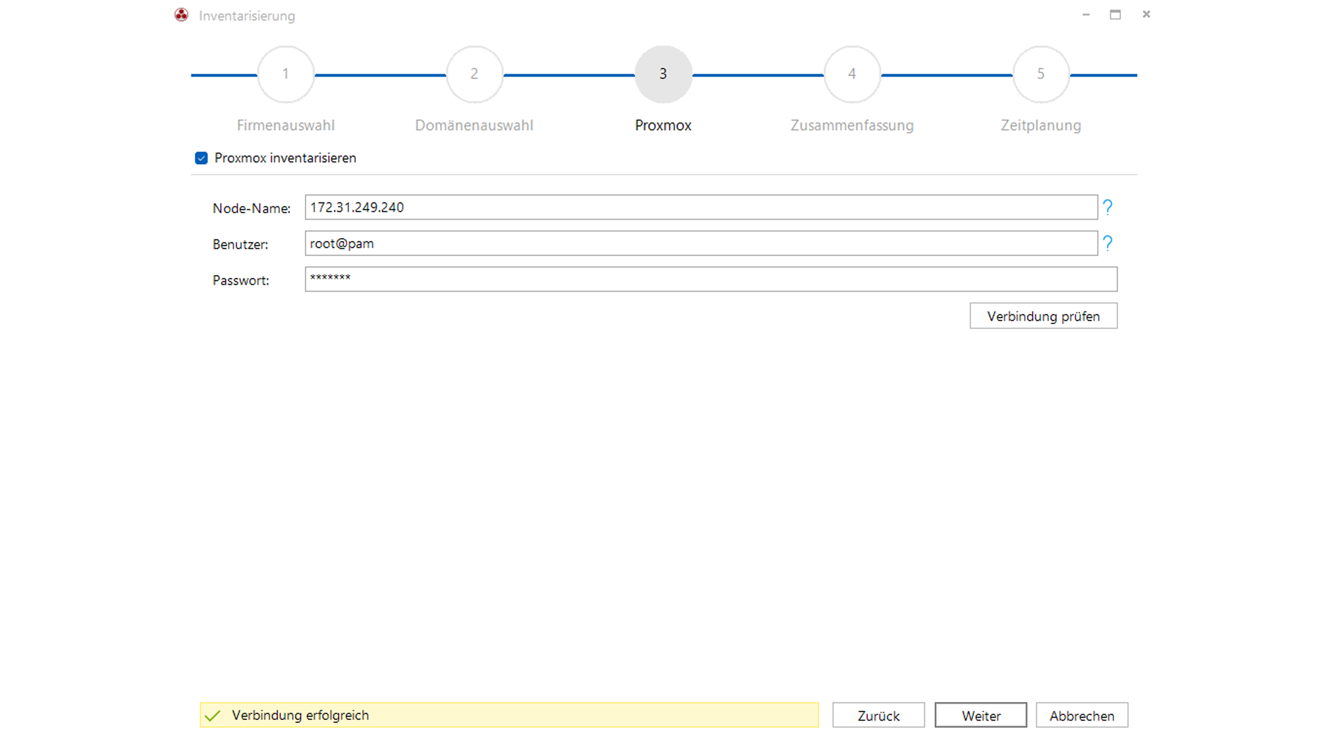
Task: Click the green checkmark status icon
Action: point(212,716)
